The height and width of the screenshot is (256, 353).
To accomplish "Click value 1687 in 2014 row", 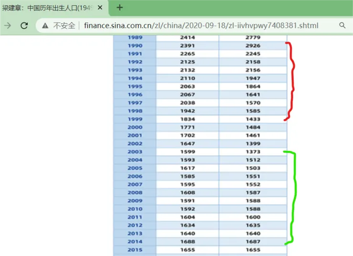I will (x=253, y=242).
